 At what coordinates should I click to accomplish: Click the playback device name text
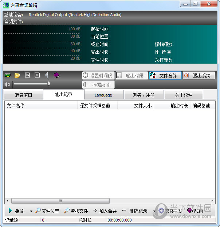click(75, 15)
